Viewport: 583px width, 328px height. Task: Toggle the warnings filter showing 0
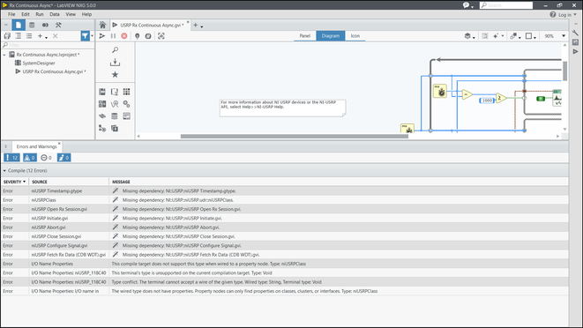[30, 158]
